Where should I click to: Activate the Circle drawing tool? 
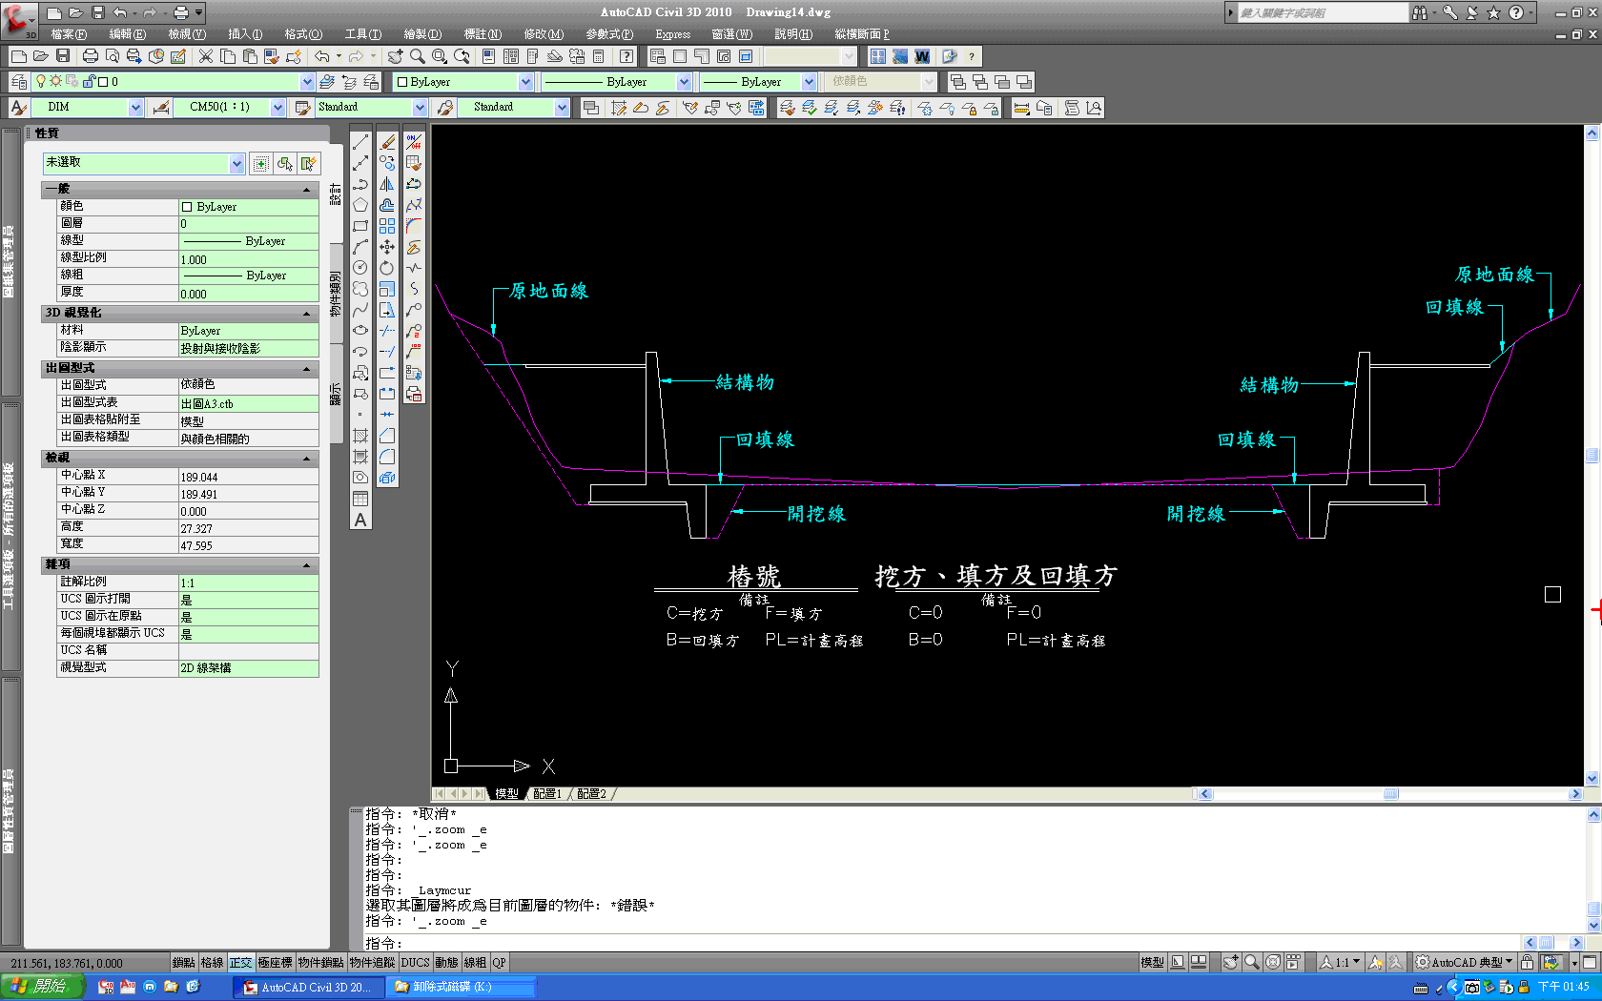pos(360,267)
